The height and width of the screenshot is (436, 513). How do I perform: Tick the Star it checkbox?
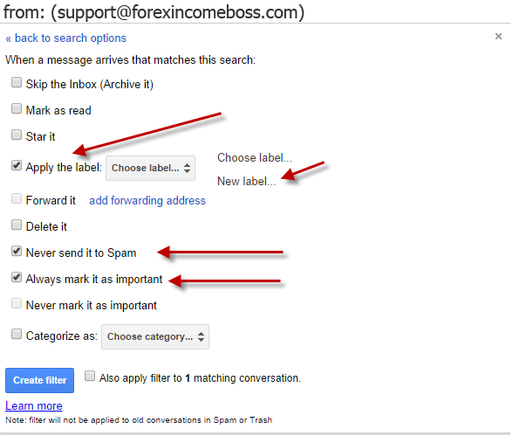(17, 135)
